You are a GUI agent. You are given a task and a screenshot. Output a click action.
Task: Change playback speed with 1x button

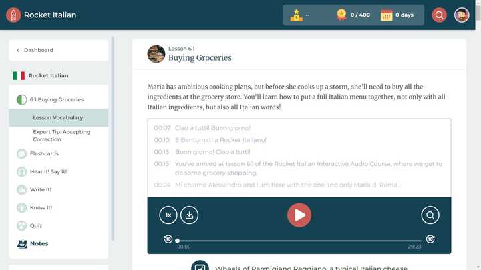pos(168,215)
